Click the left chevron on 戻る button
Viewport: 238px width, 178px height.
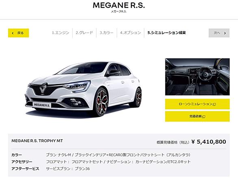pos(13,33)
